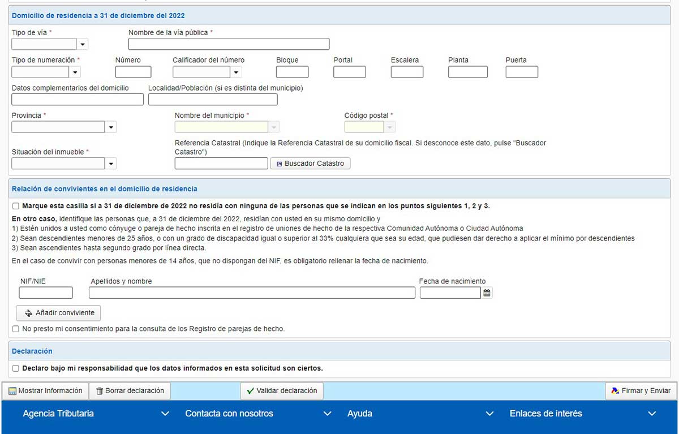Open Situación del inmueble dropdown

click(x=111, y=164)
